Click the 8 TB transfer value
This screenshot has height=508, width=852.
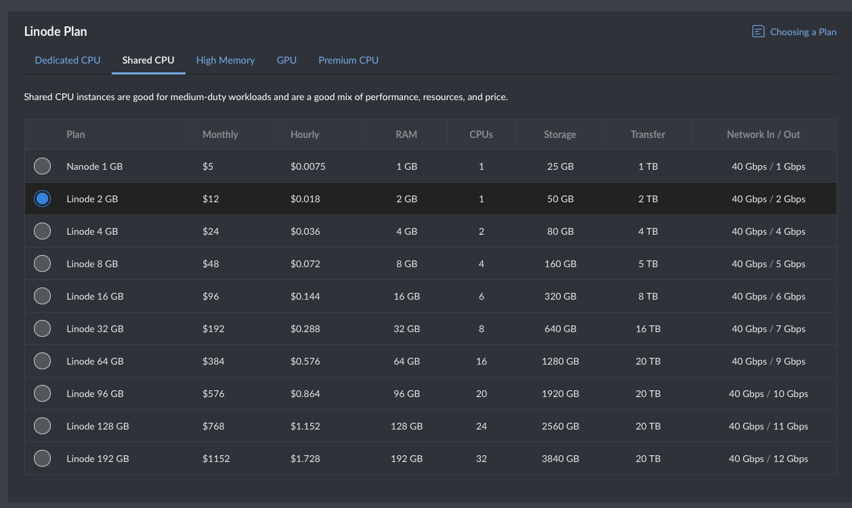pos(648,296)
